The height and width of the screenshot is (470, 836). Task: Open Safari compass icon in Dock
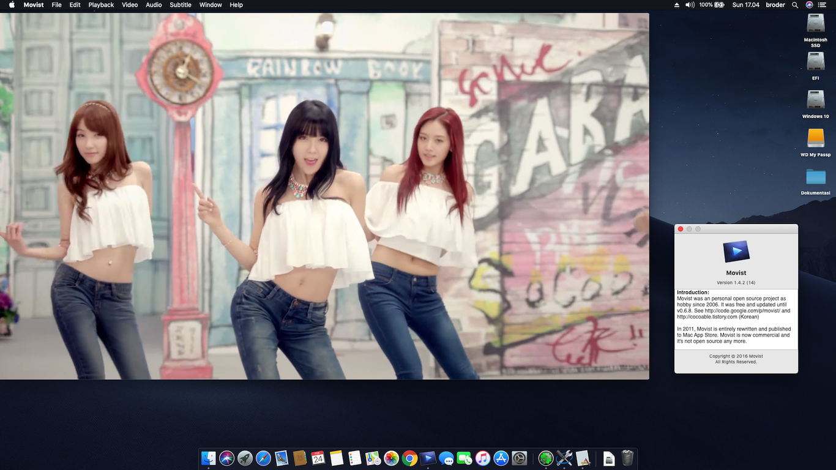click(264, 458)
